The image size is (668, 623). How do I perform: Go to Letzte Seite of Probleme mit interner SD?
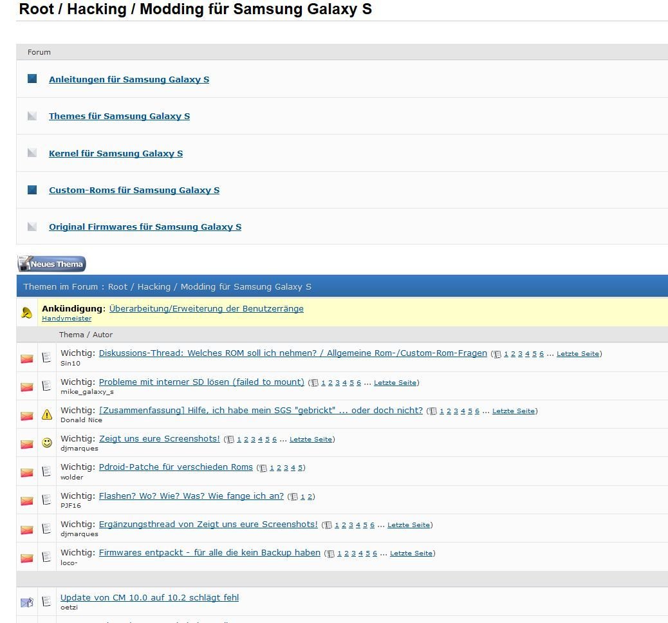[395, 383]
